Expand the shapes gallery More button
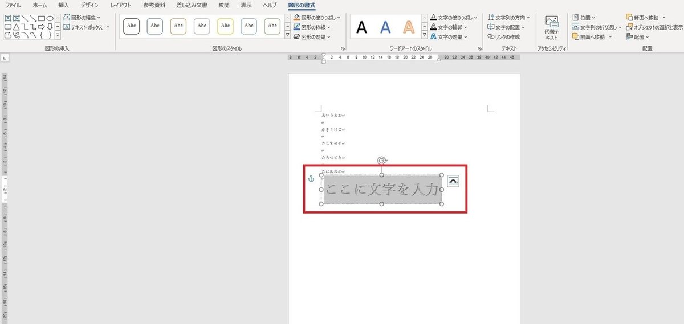Screen dimensions: 684x324 coord(58,35)
